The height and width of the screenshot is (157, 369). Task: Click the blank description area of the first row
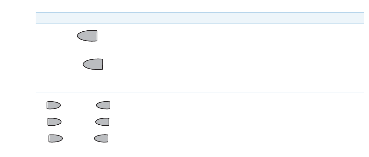pyautogui.click(x=231, y=37)
